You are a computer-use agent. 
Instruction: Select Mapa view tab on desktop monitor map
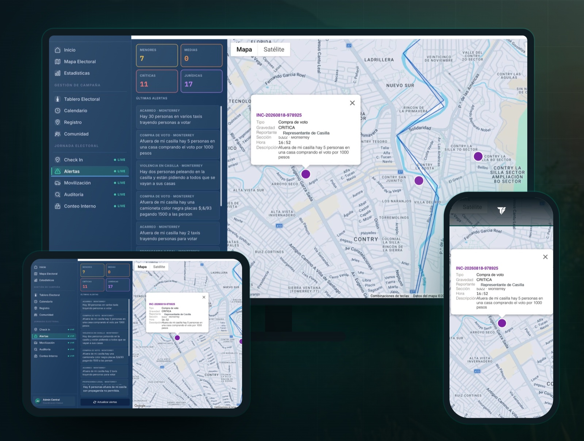[x=244, y=50]
